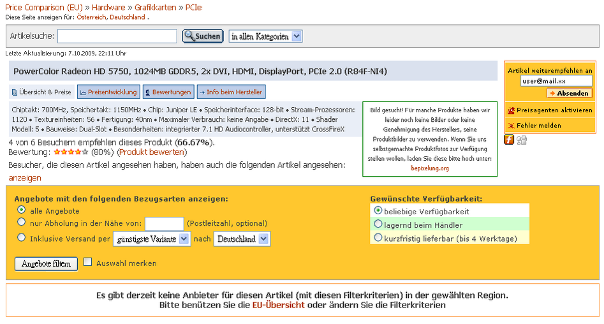The image size is (604, 324).
Task: Click 'Produkt bewerten' link
Action: (x=152, y=152)
